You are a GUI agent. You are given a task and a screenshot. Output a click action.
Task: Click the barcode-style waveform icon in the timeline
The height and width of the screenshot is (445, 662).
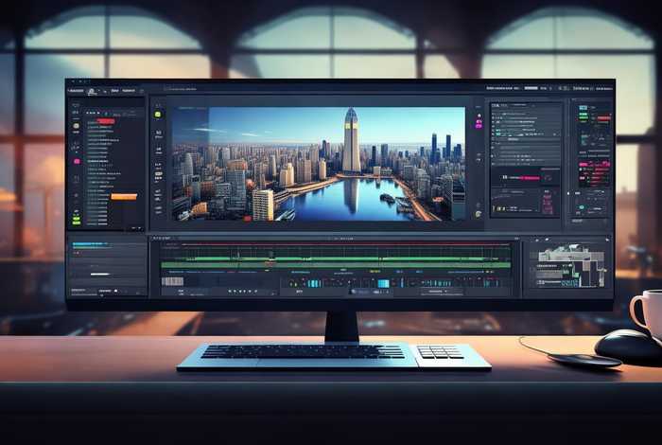click(173, 281)
